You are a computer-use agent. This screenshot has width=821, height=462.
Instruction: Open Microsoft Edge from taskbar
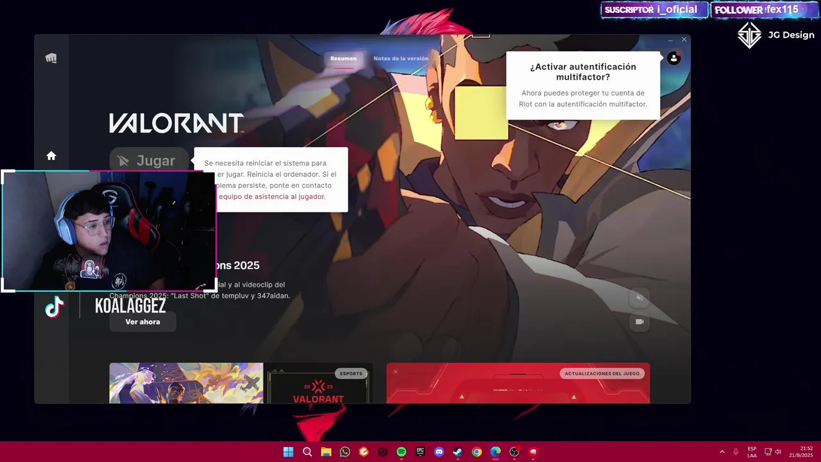[x=495, y=452]
